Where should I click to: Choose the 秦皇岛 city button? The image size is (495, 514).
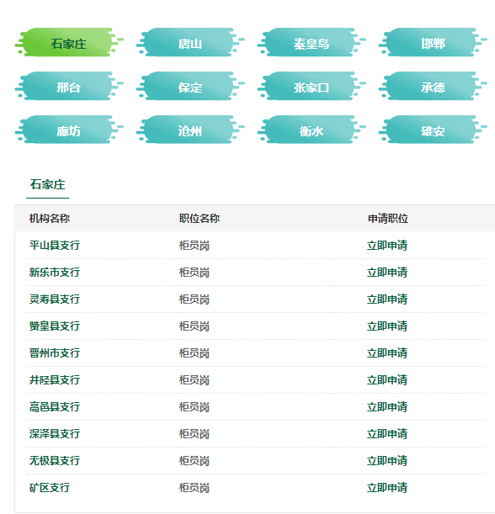(x=311, y=42)
